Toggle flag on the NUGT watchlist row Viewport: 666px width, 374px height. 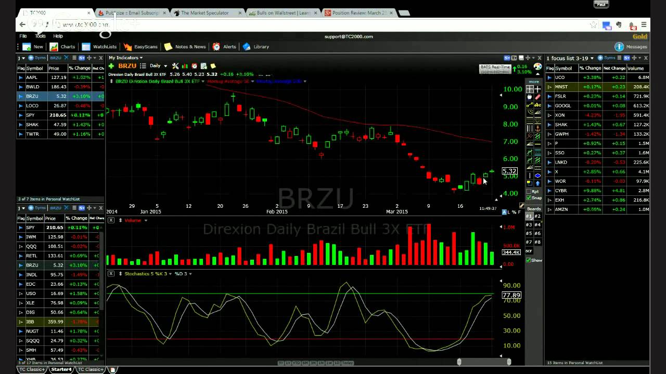point(21,331)
